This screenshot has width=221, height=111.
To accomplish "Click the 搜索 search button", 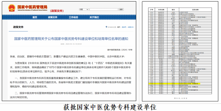I will pyautogui.click(x=121, y=9).
